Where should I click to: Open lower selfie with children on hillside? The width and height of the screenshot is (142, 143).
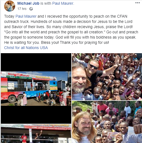[x=107, y=122]
